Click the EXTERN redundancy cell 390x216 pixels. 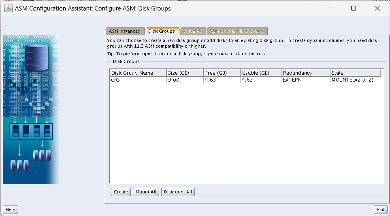pyautogui.click(x=306, y=80)
